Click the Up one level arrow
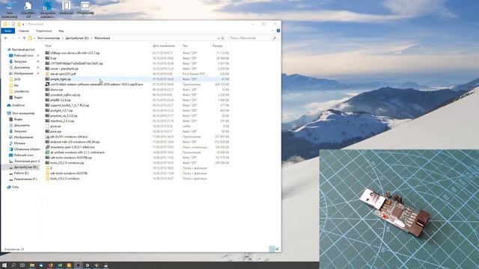Image resolution: width=479 pixels, height=269 pixels. [24, 38]
